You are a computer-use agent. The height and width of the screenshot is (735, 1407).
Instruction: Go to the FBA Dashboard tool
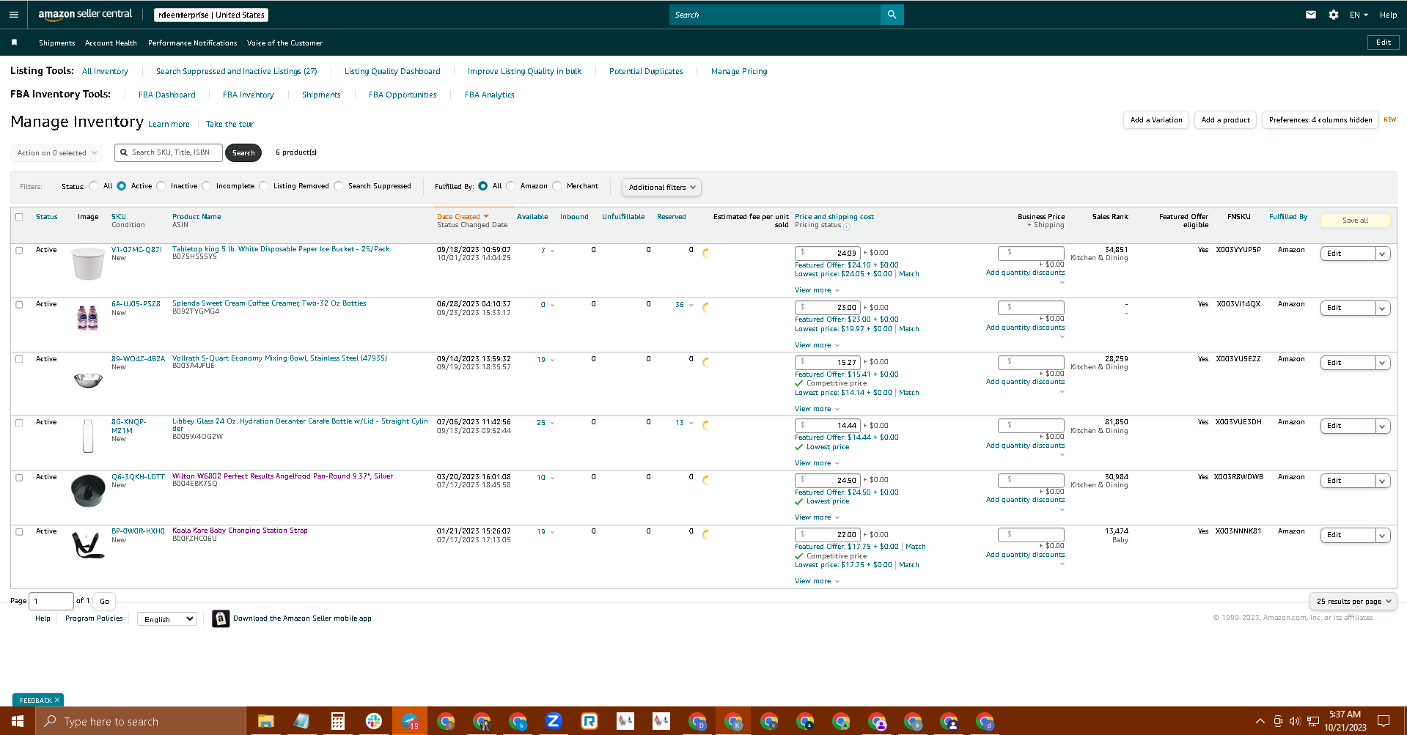pos(167,95)
